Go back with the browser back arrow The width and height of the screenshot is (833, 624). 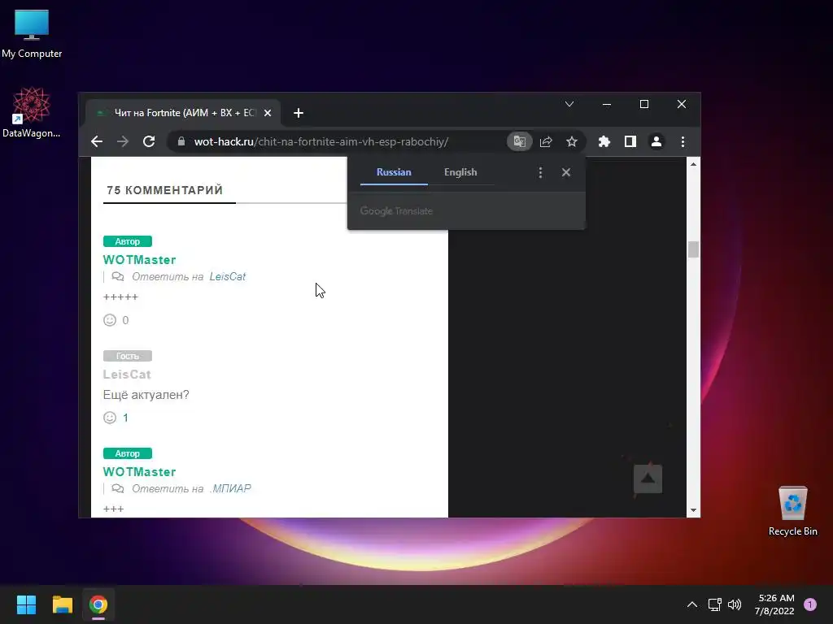click(x=97, y=141)
